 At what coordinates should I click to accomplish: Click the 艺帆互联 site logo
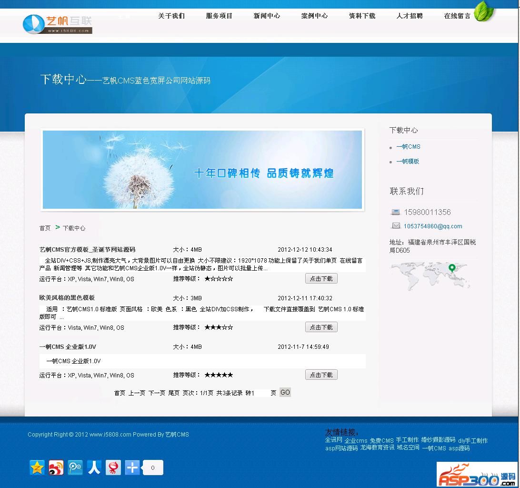click(57, 24)
